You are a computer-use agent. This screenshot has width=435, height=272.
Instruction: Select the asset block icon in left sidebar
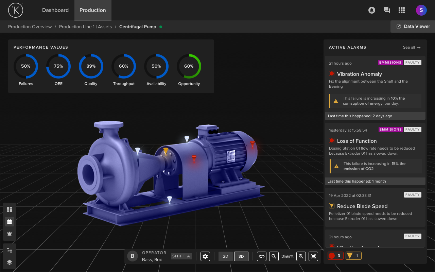pyautogui.click(x=10, y=222)
